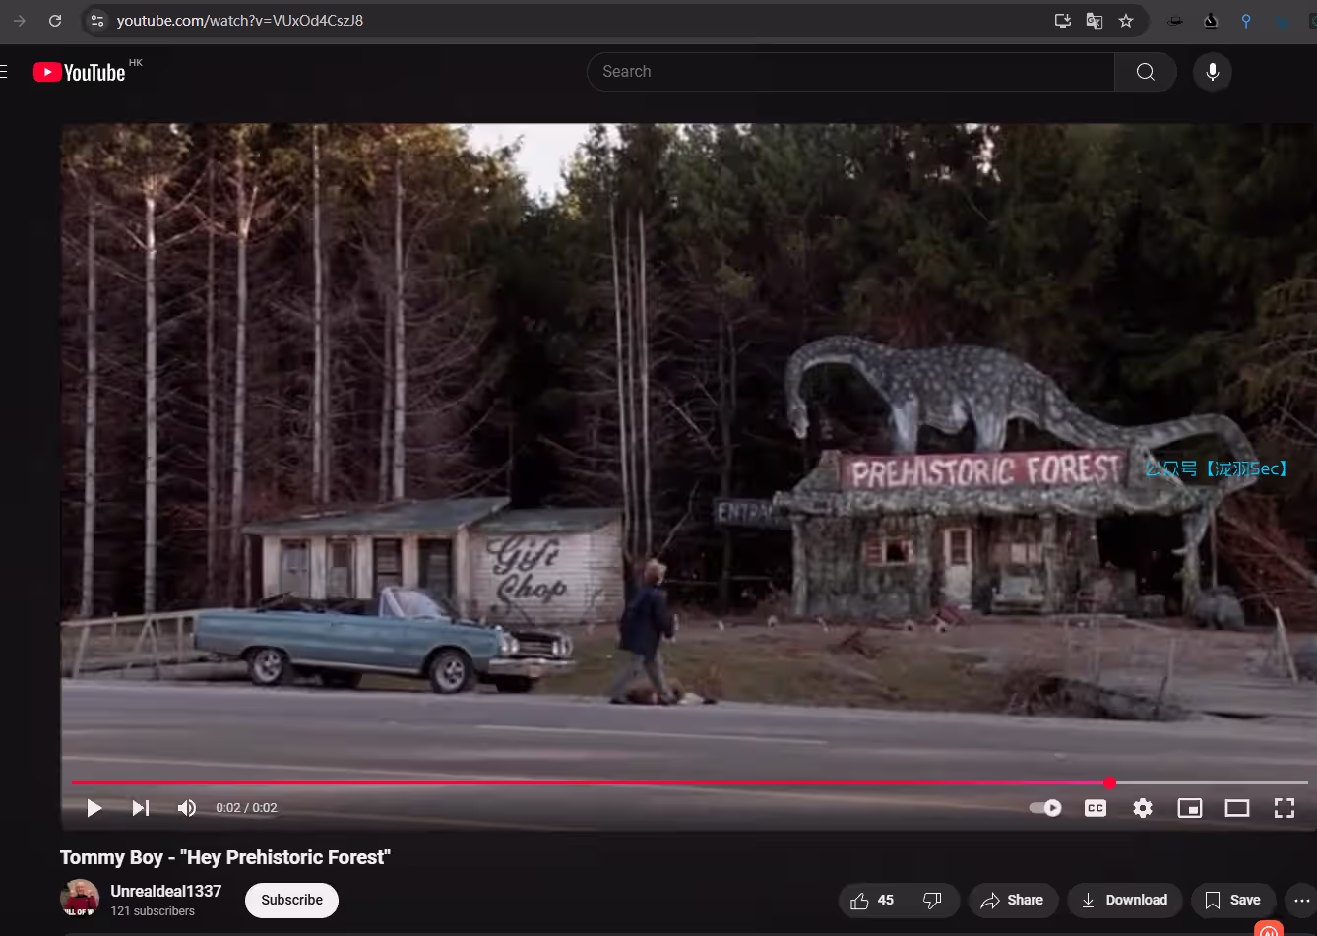Click the install app icon in address bar
The height and width of the screenshot is (936, 1317).
click(x=1063, y=21)
